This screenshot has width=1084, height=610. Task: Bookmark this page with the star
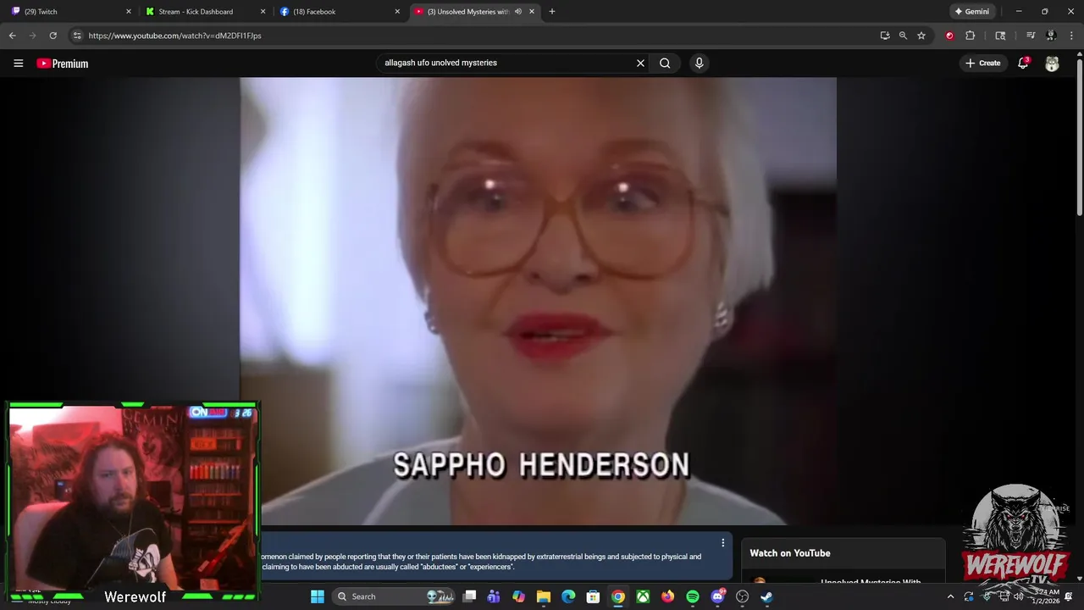pos(921,36)
